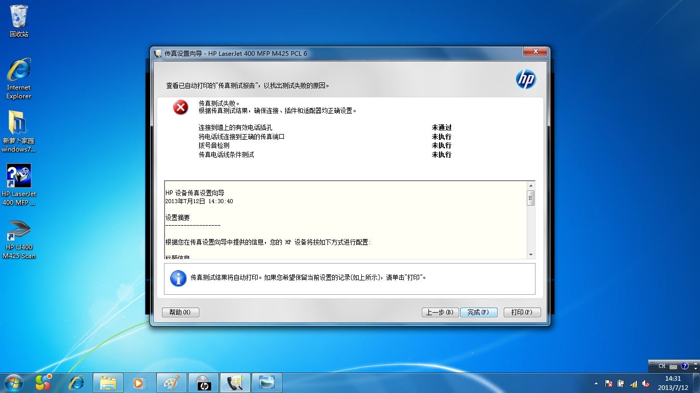Click the 未执行 status beside 拨号音检测
700x393 pixels.
tap(442, 146)
